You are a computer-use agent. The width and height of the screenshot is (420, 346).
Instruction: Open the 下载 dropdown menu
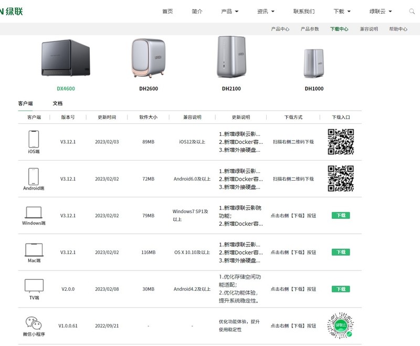342,11
